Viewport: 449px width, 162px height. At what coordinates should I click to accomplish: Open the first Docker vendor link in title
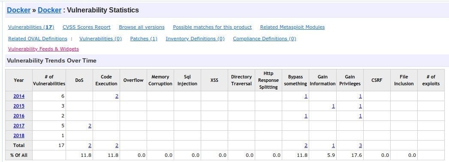pos(18,10)
